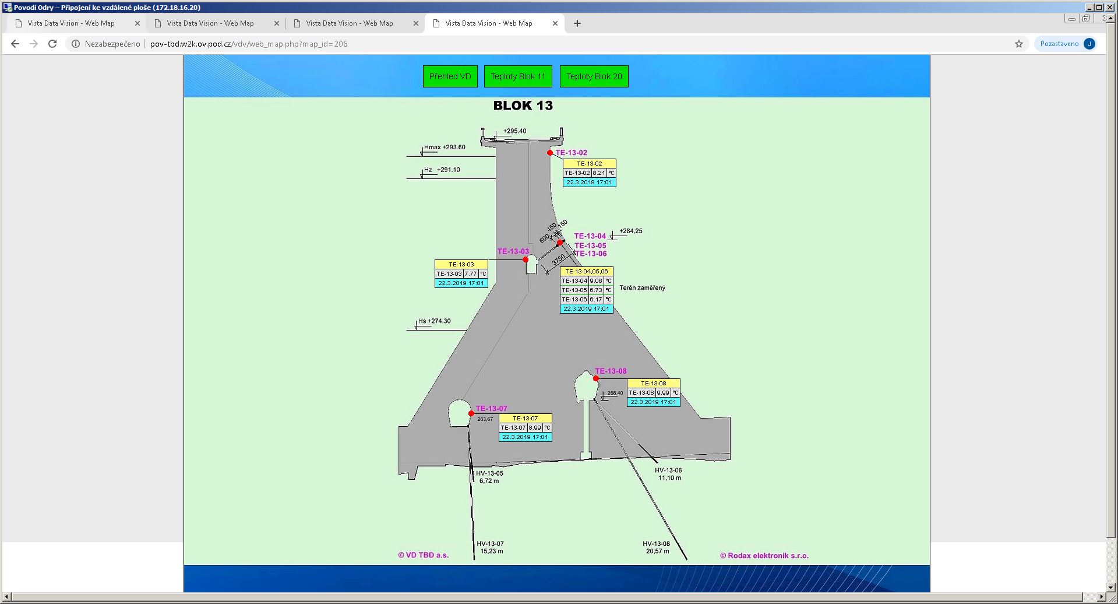This screenshot has width=1118, height=604.
Task: Open a new tab with plus icon
Action: click(577, 23)
